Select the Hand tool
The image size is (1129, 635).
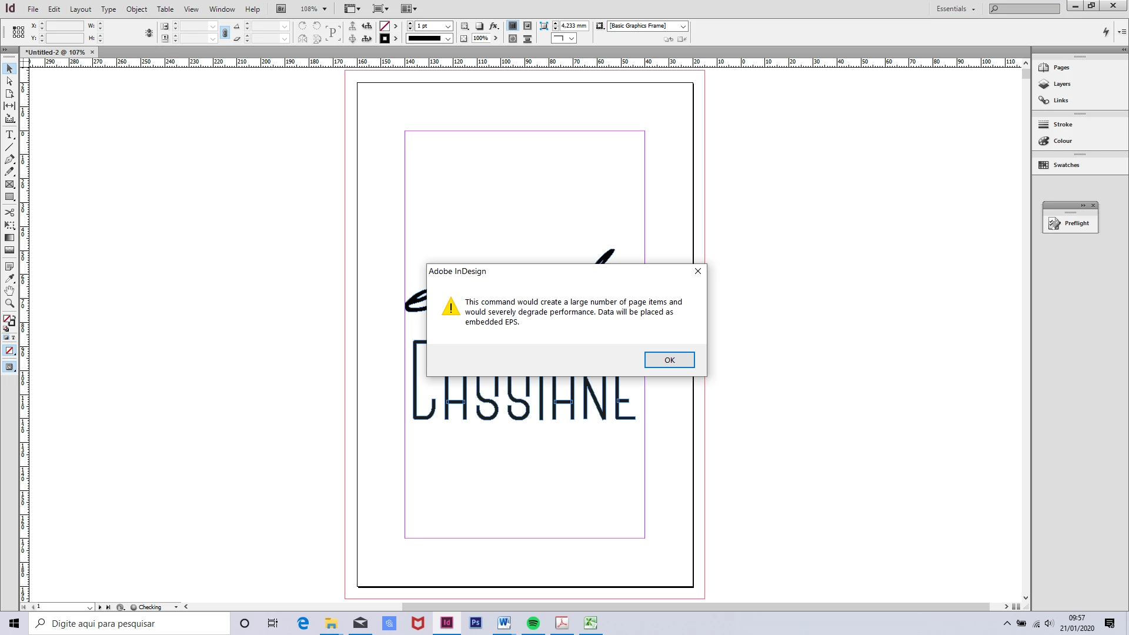pos(9,291)
